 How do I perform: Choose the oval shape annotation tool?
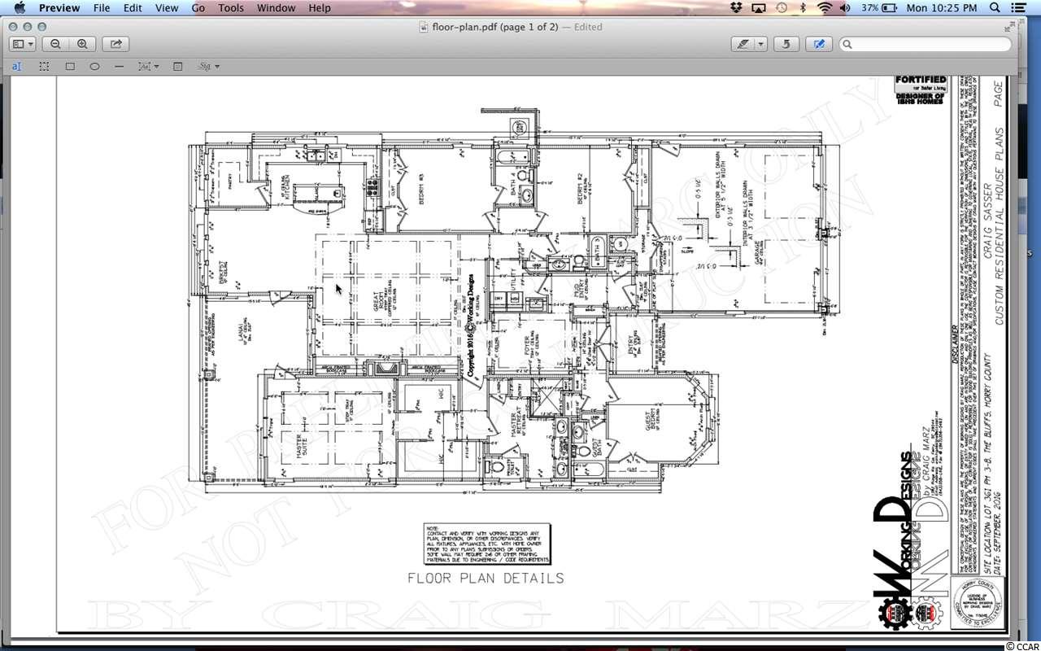coord(95,66)
